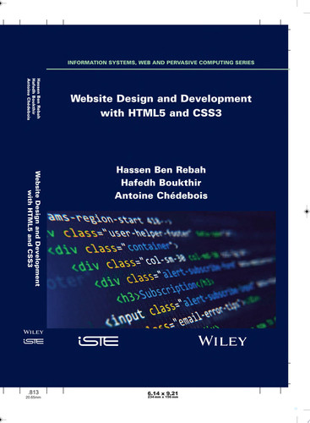The width and height of the screenshot is (310, 423).
Task: Click the large iSTE logo on front cover
Action: click(98, 341)
